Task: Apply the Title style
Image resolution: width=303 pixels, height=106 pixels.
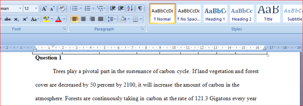Action: pos(268,14)
